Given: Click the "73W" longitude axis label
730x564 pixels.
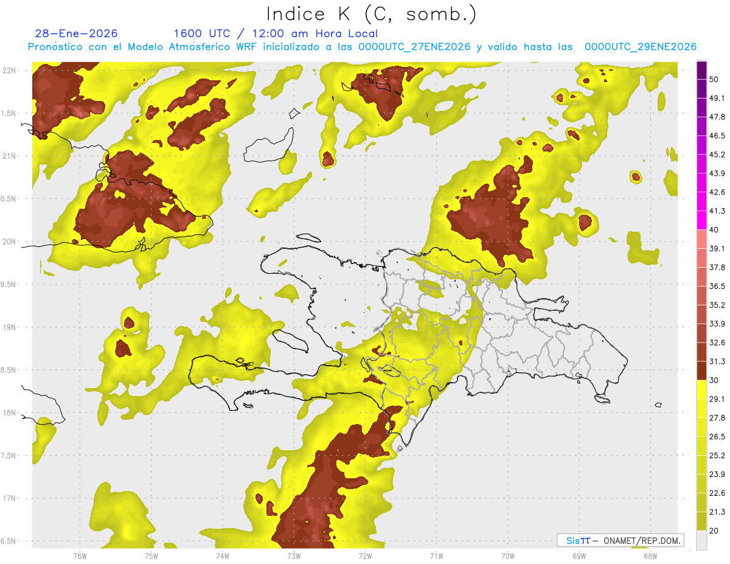Looking at the screenshot, I should click(x=294, y=555).
